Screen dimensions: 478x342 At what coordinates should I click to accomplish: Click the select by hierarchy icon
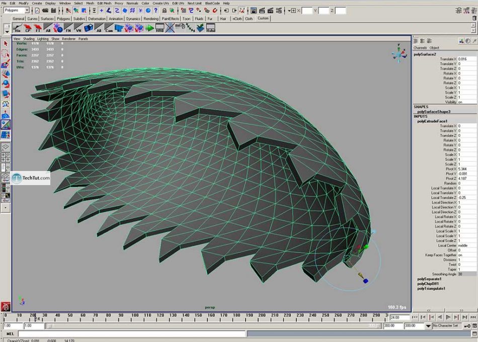pos(68,11)
